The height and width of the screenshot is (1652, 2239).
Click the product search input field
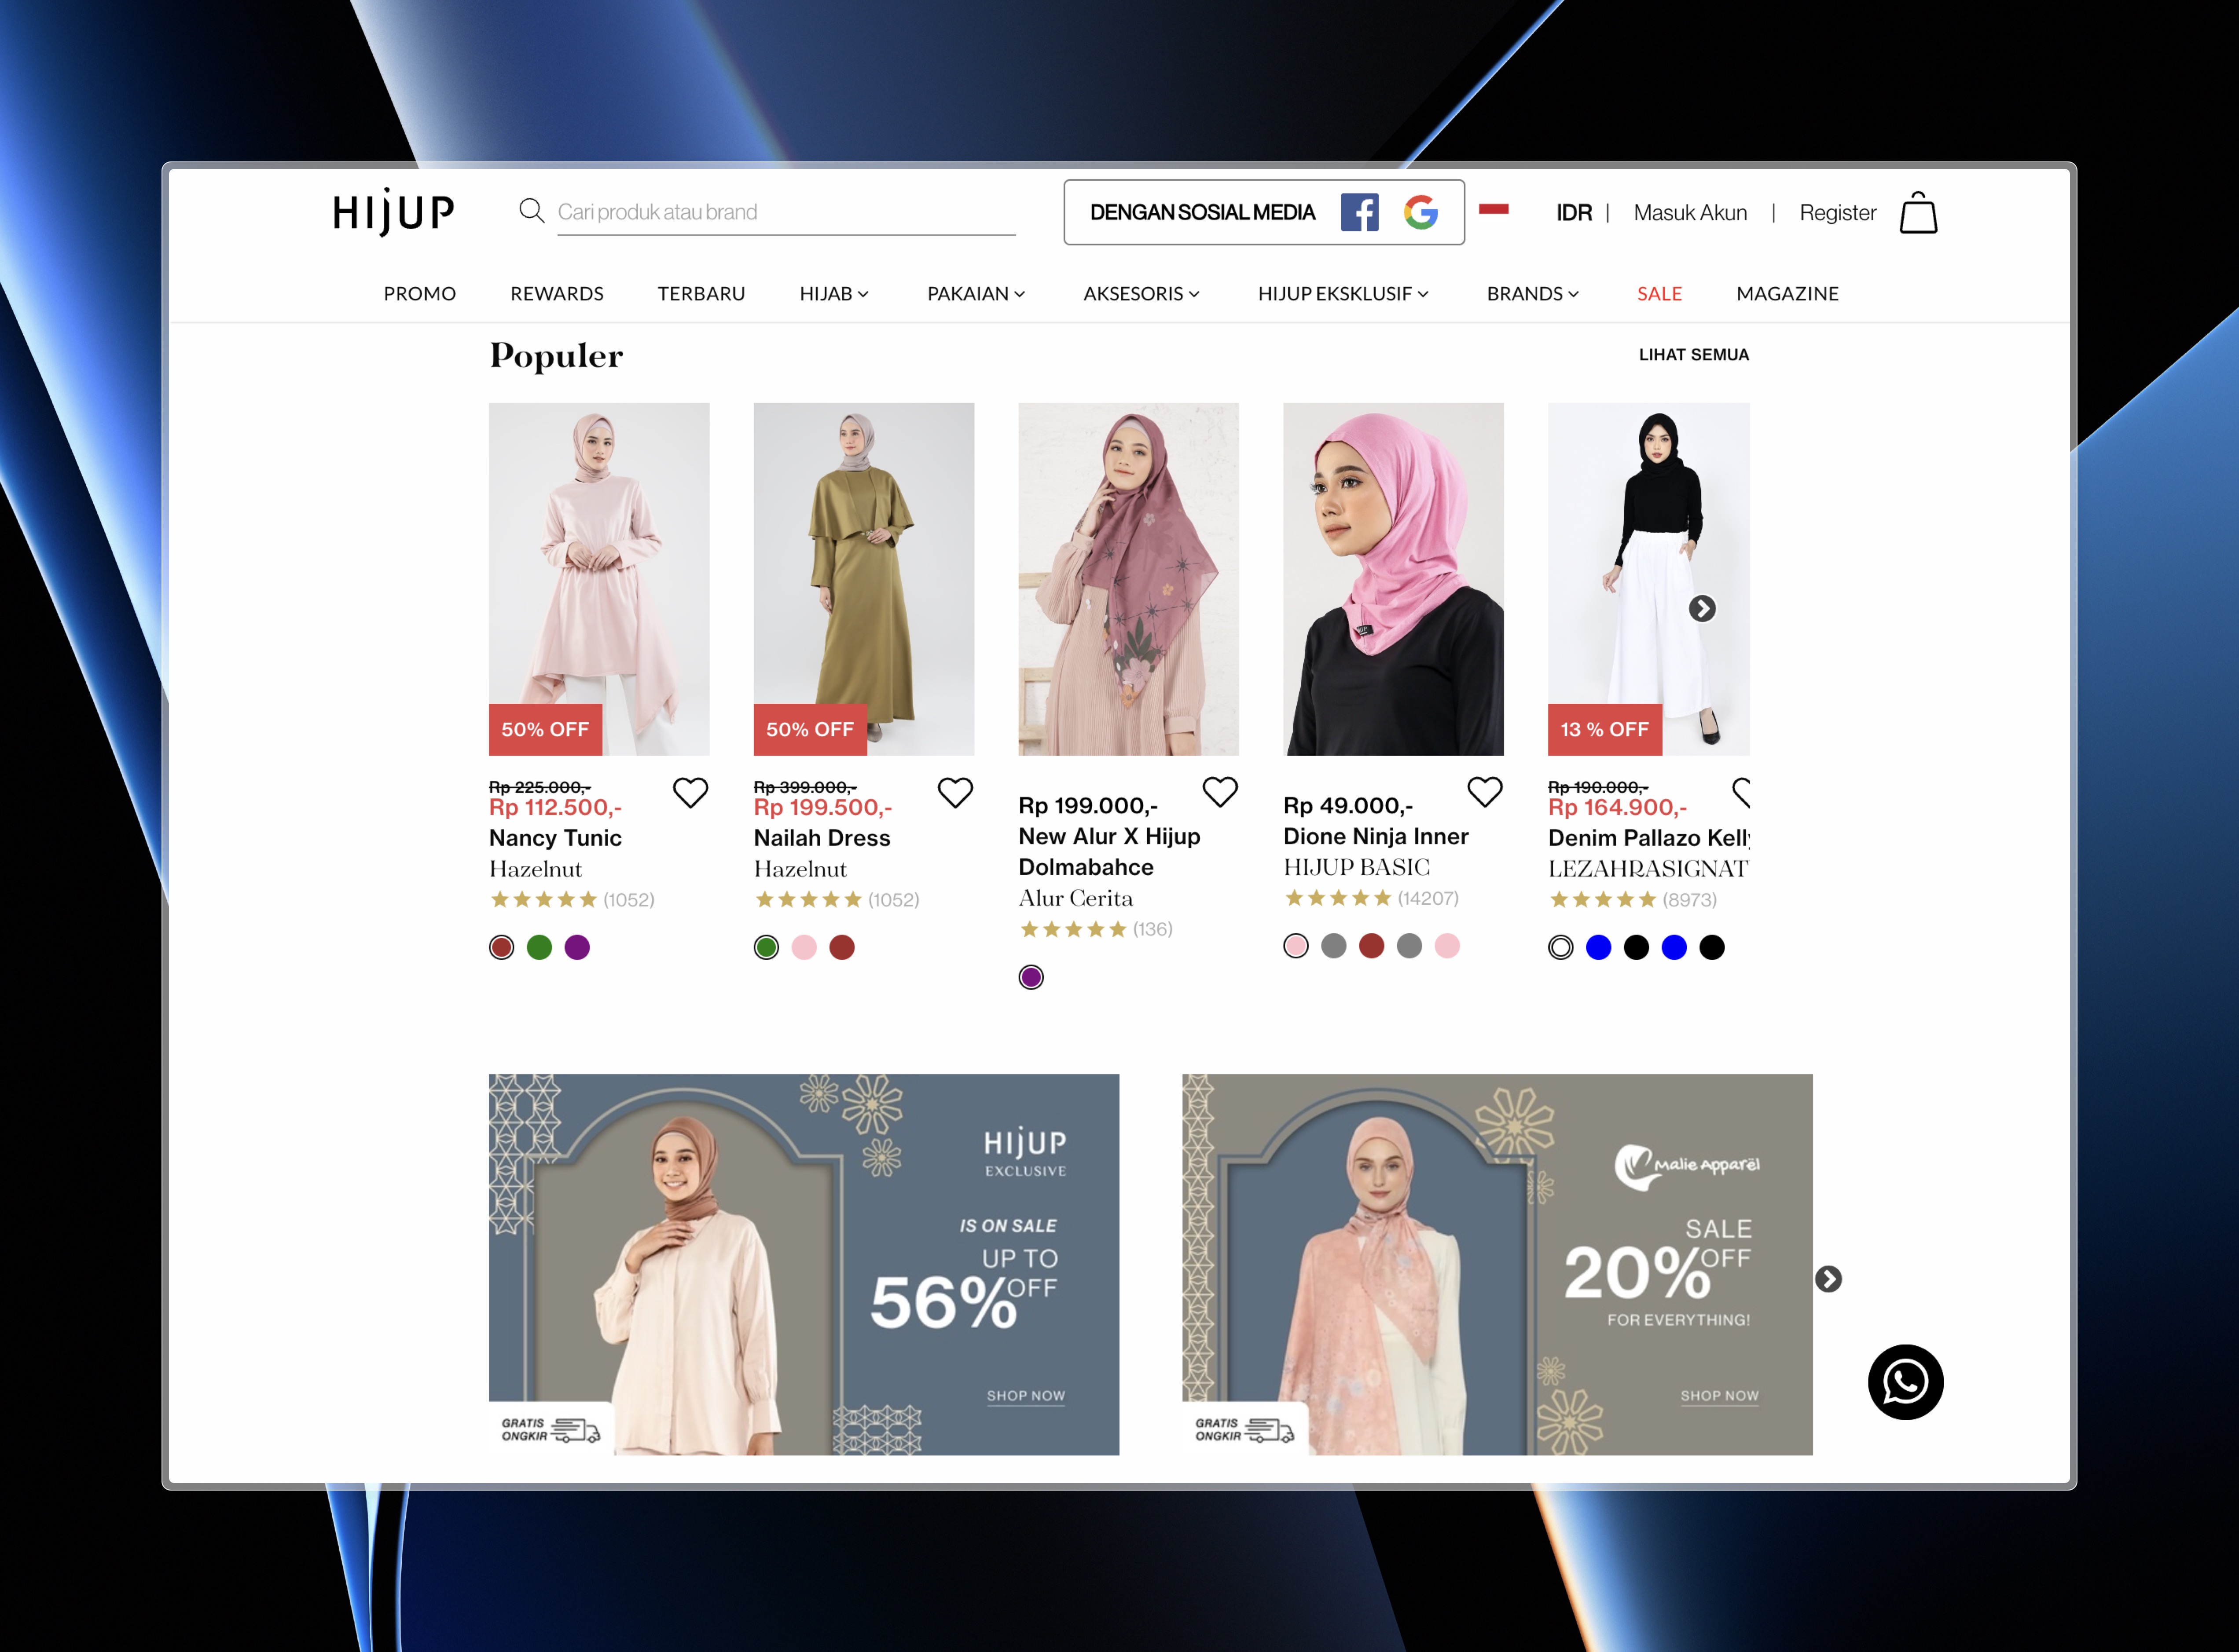point(786,212)
